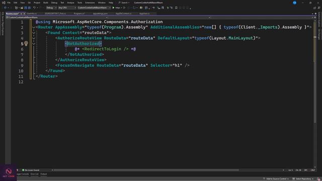Viewport: 322px width, 181px height.
Task: Open the Analyze menu
Action: (x=70, y=3)
